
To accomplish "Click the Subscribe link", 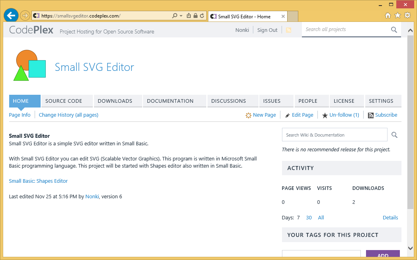I will coord(386,115).
